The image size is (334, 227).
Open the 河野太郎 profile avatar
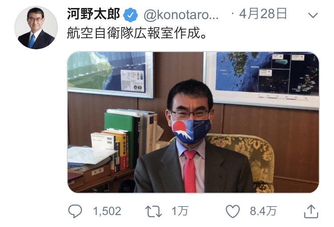click(x=36, y=28)
